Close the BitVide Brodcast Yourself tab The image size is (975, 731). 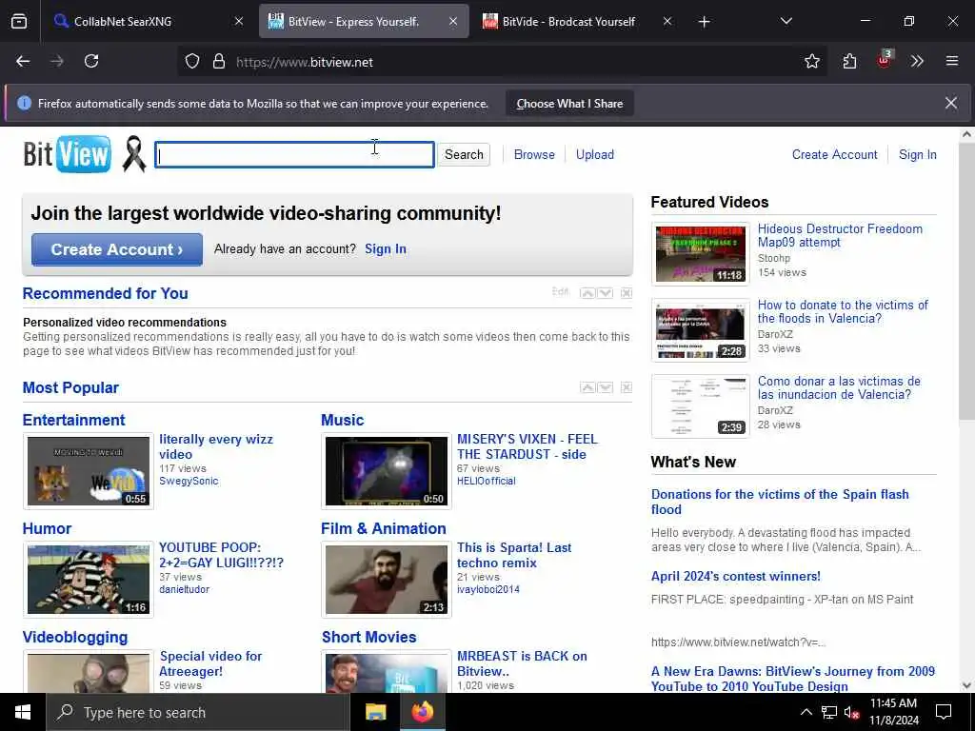(667, 21)
